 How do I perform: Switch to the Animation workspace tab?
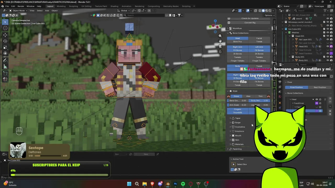(126, 6)
